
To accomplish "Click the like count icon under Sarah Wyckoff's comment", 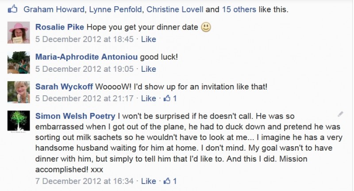I will coord(170,98).
